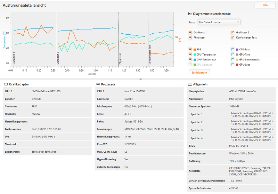Click the panel divider grip handle
Image resolution: width=278 pixels, height=194 pixels.
pos(139,79)
